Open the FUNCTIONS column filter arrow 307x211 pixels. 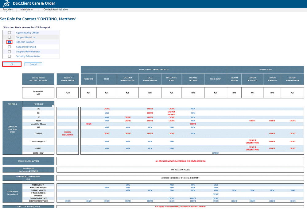tap(53, 106)
